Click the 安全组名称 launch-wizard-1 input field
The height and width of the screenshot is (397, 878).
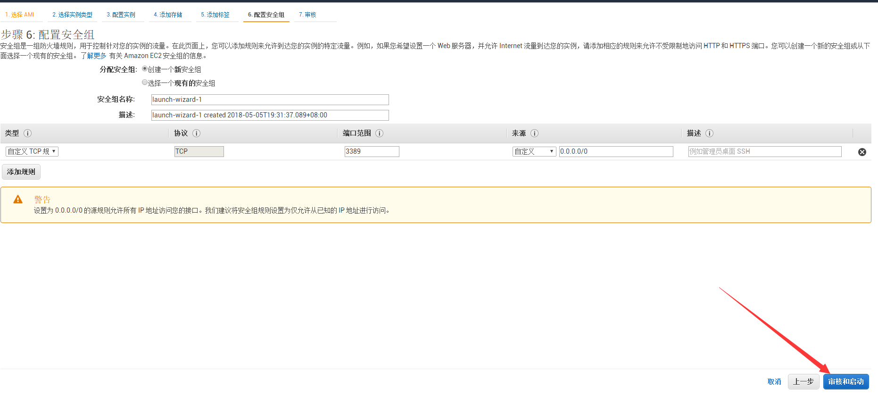pos(270,99)
